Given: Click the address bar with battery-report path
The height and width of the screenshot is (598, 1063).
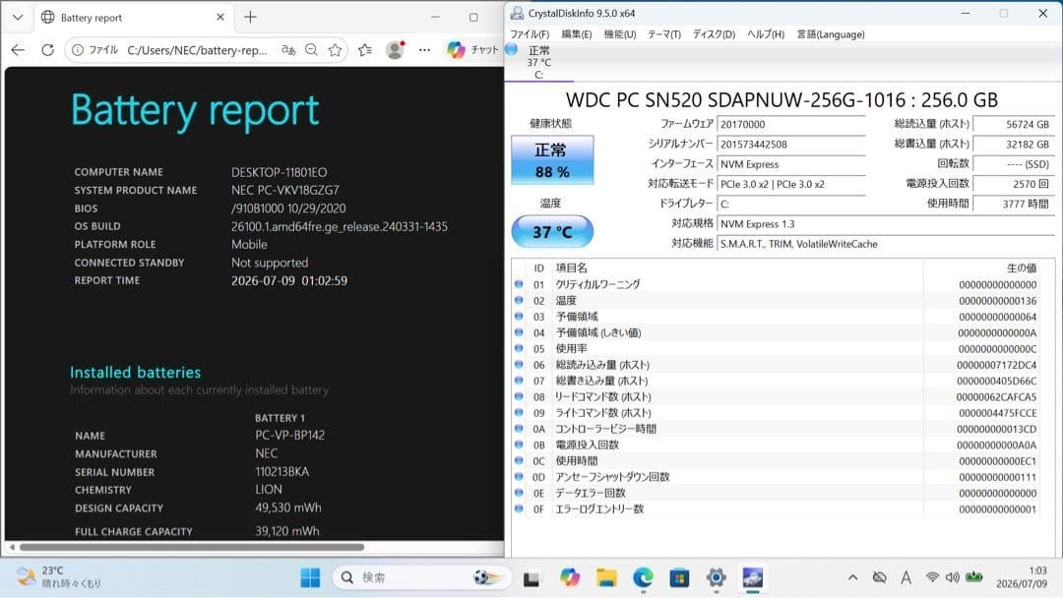Looking at the screenshot, I should tap(197, 49).
